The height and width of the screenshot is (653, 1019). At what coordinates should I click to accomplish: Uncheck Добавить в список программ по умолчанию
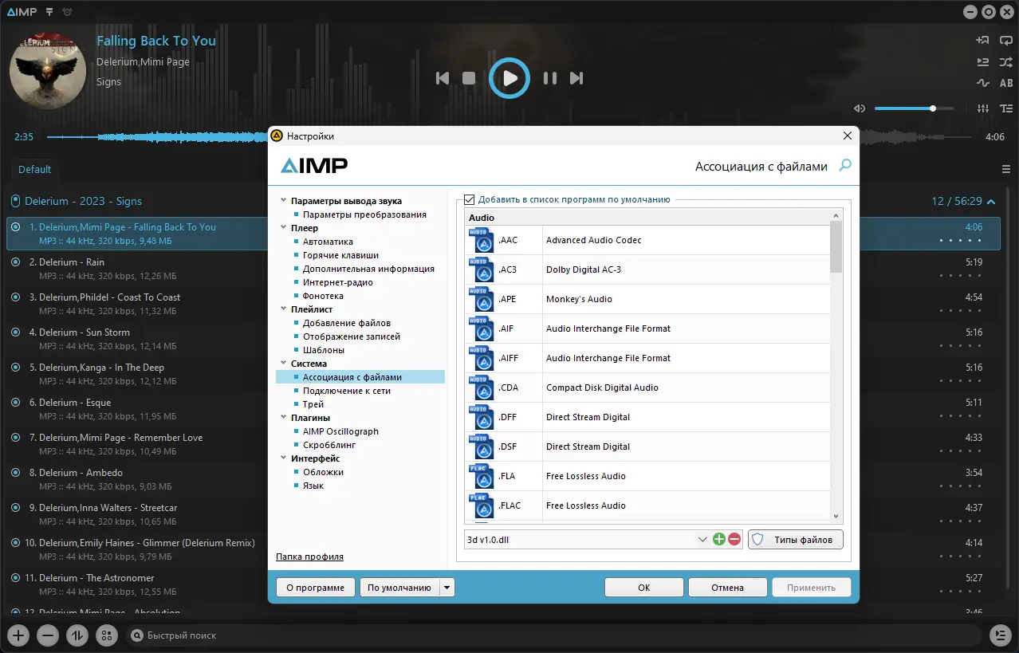[x=470, y=200]
